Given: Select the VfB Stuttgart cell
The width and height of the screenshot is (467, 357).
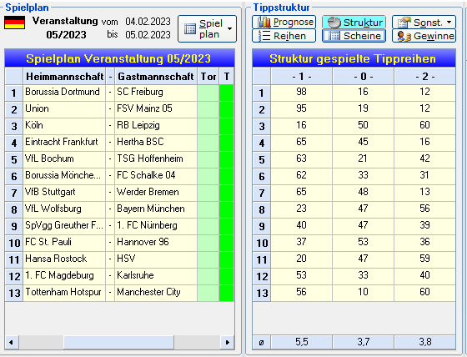Looking at the screenshot, I should click(64, 194).
